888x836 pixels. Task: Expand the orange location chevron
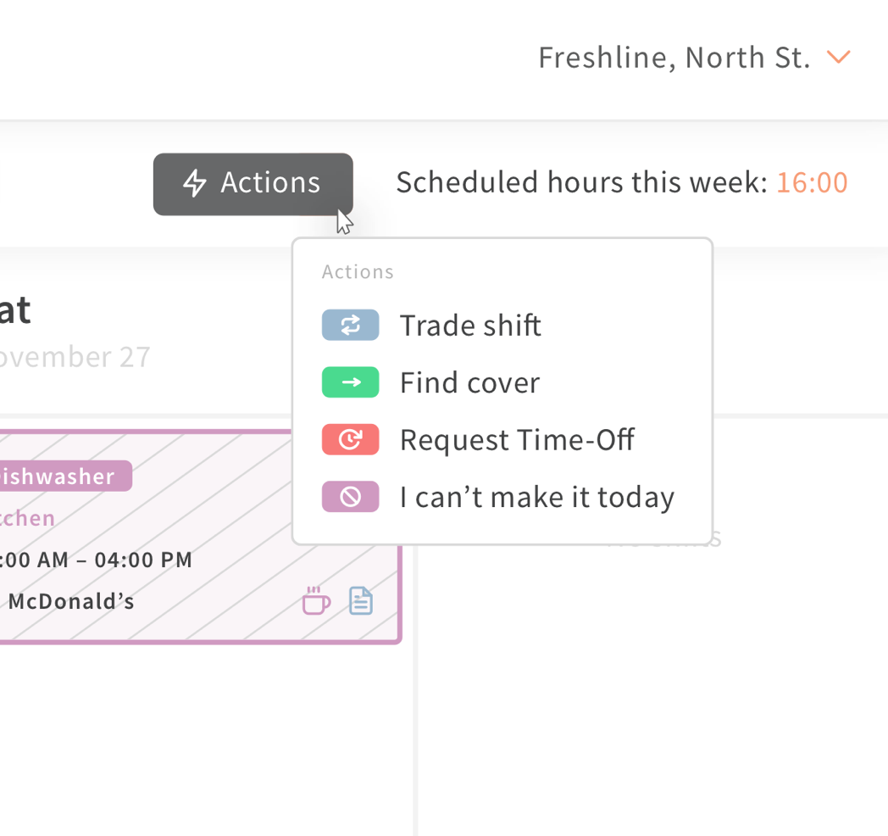point(838,58)
